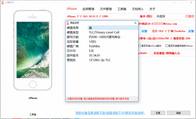Viewport: 196px width, 119px height.
Task: Select the 擦写次数 row
Action: (102, 37)
